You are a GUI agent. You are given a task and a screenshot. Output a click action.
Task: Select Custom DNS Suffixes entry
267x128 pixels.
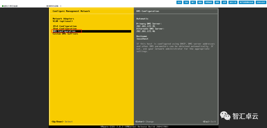click(65, 34)
